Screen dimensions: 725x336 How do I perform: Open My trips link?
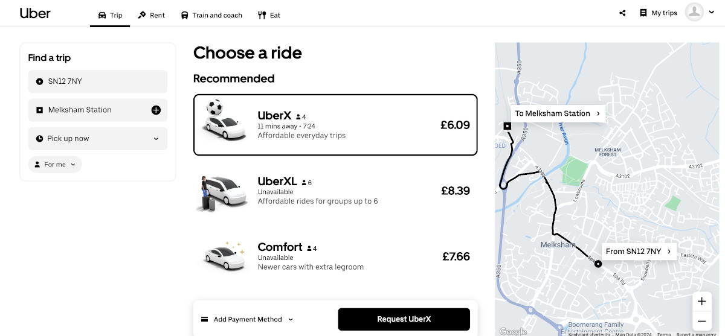(x=658, y=13)
